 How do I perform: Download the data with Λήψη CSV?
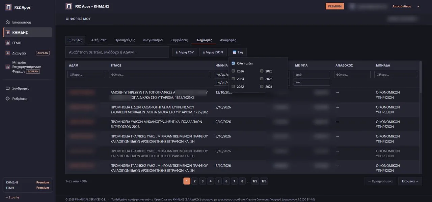pyautogui.click(x=185, y=52)
